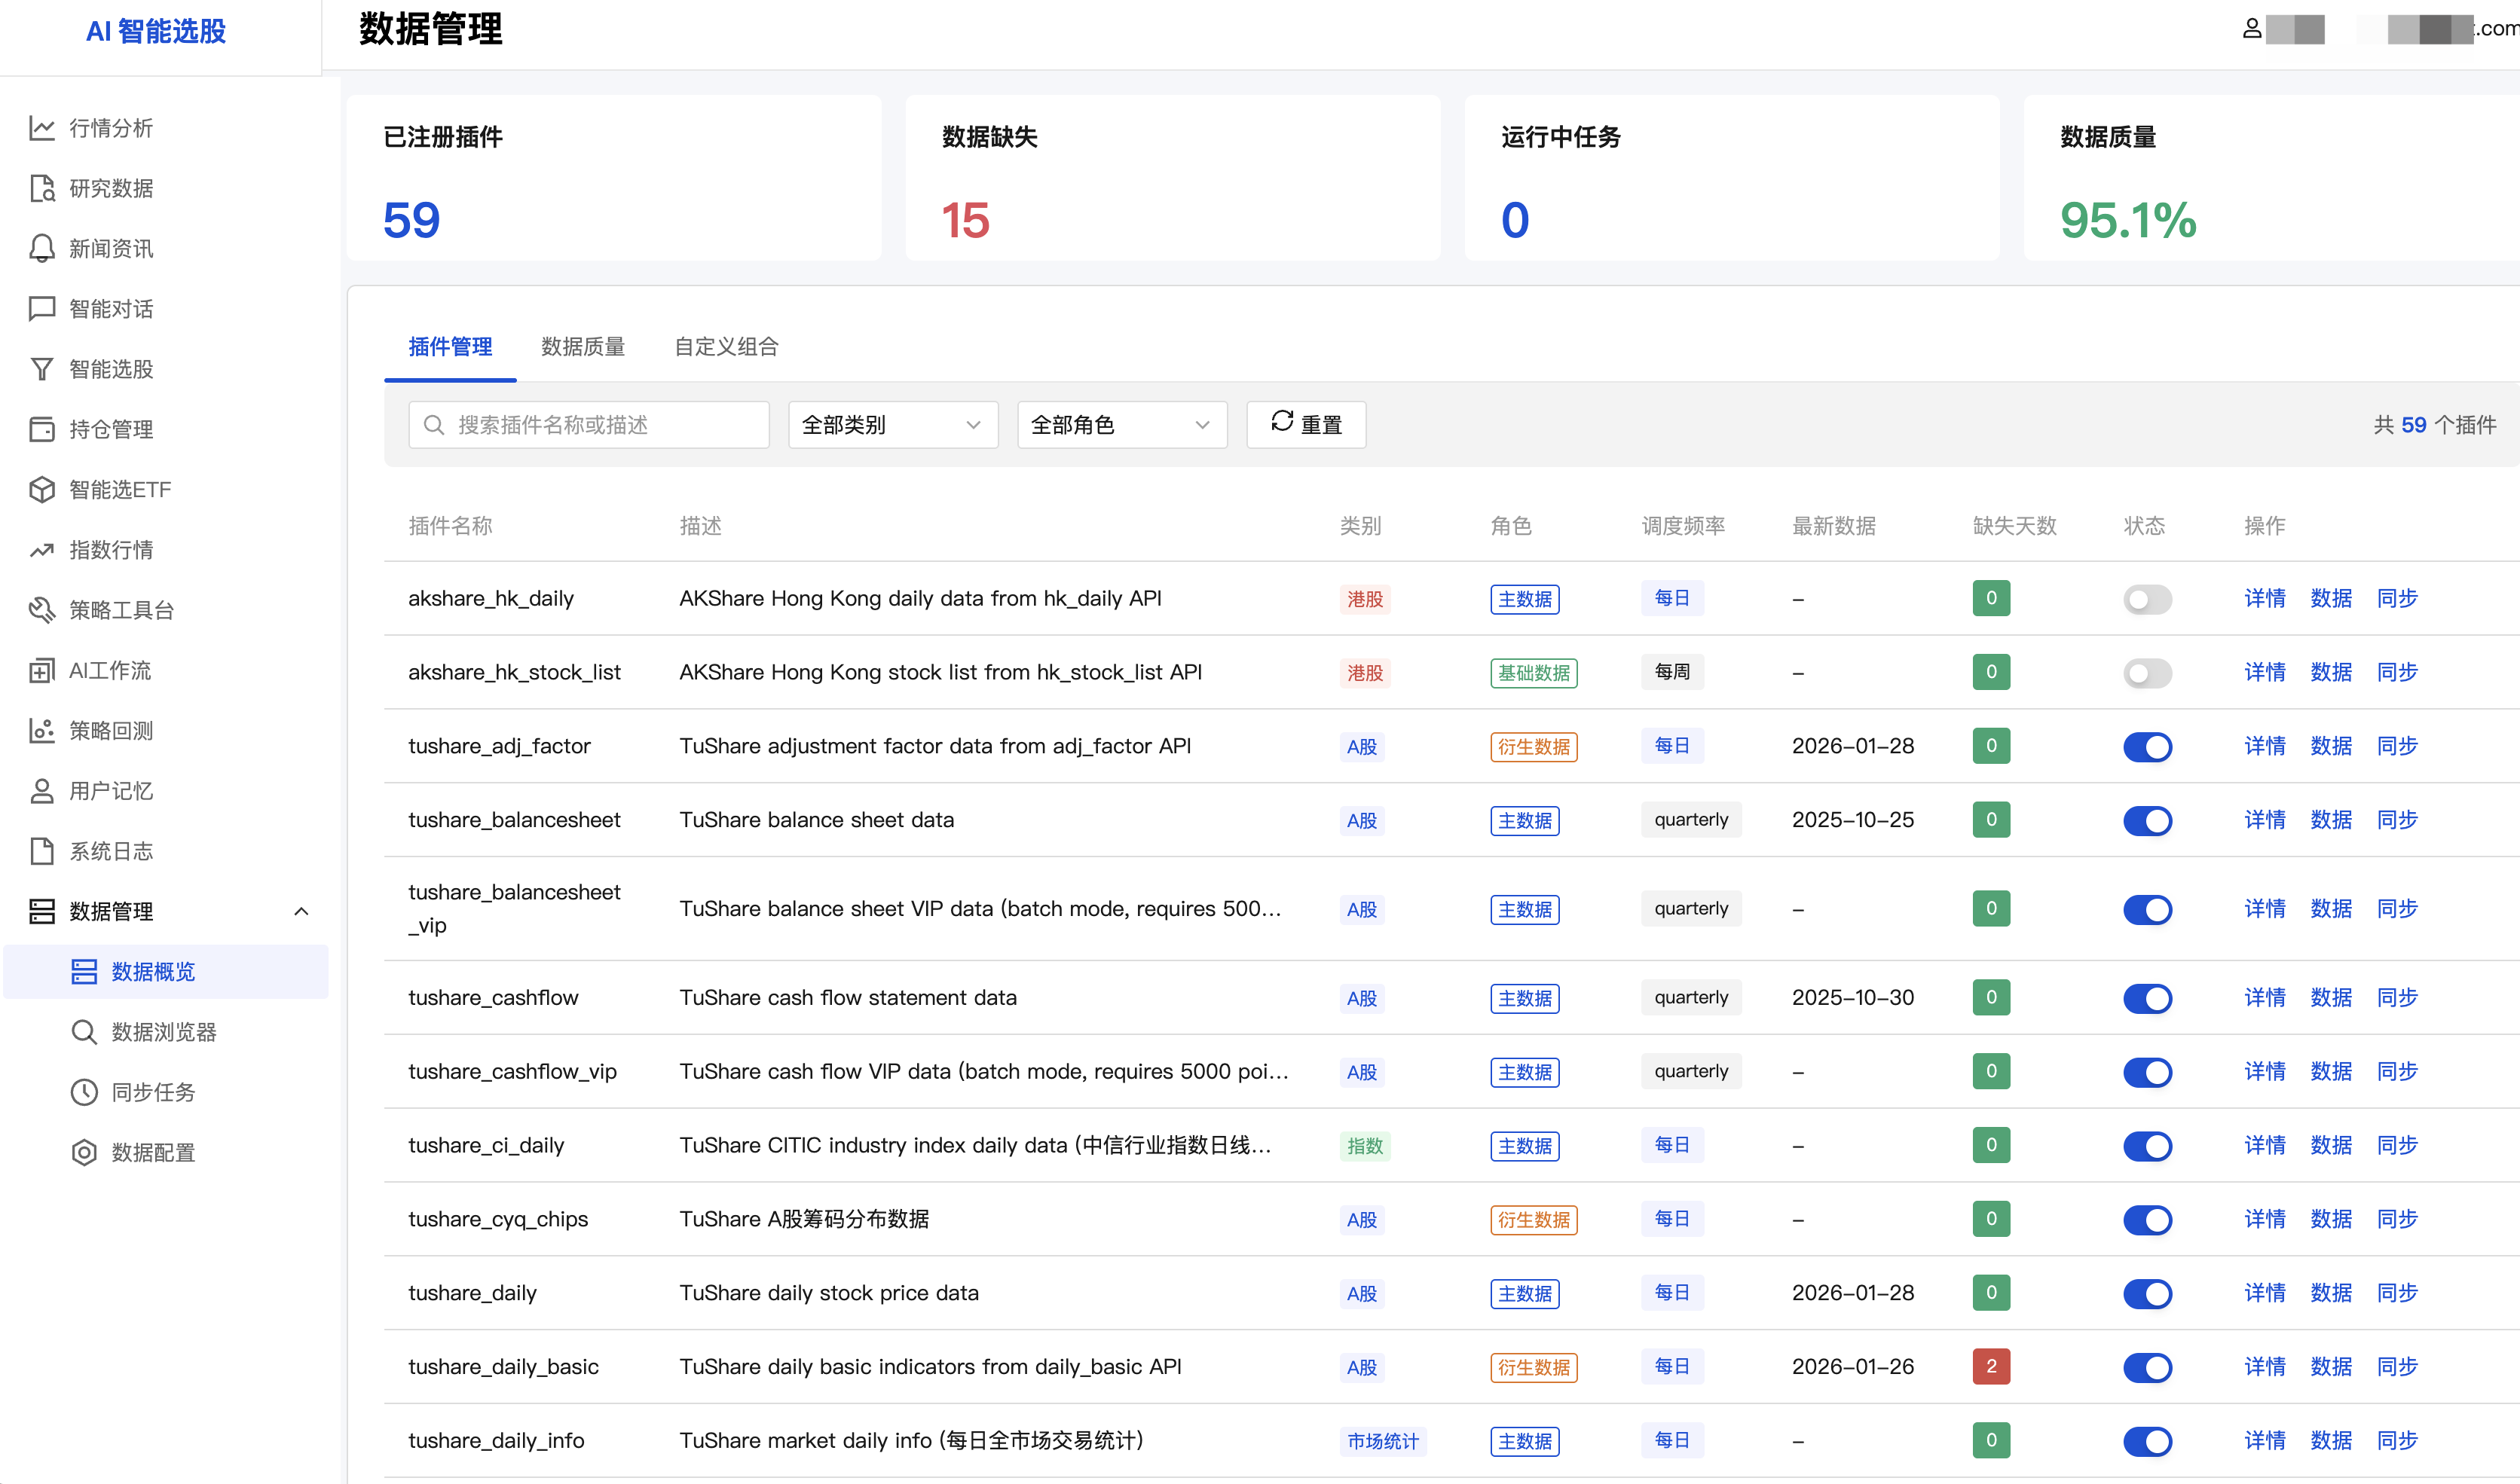Open the 指数行情 trend icon
Image resolution: width=2520 pixels, height=1484 pixels.
[x=42, y=550]
